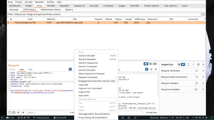Screen dimensions: 214x120
Task: Dock Inspector to the left side
Action: click(179, 64)
